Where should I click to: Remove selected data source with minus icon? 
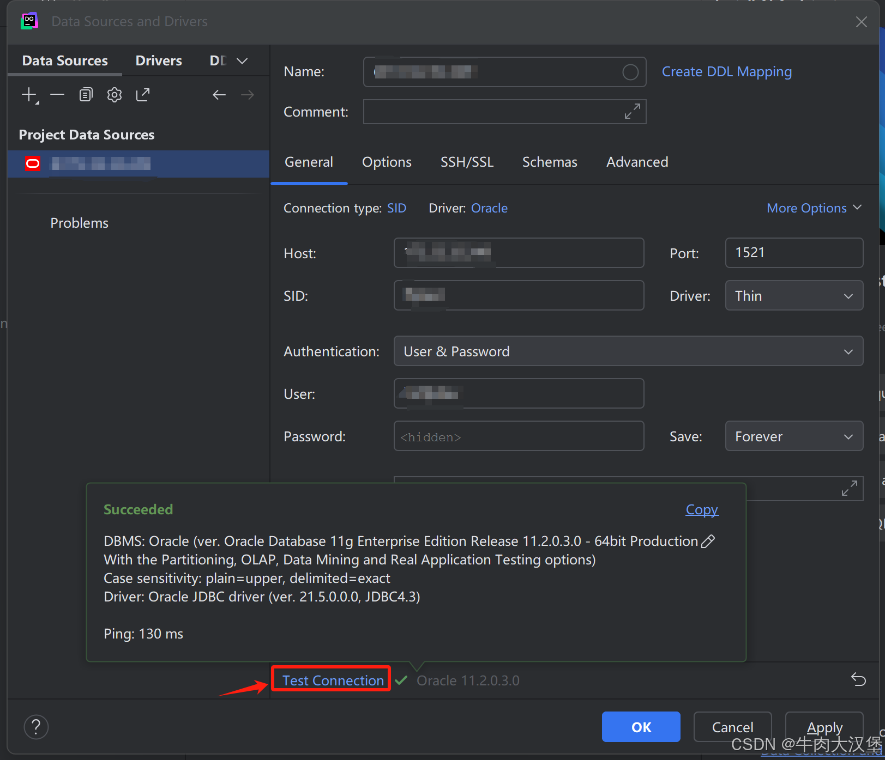pyautogui.click(x=57, y=95)
